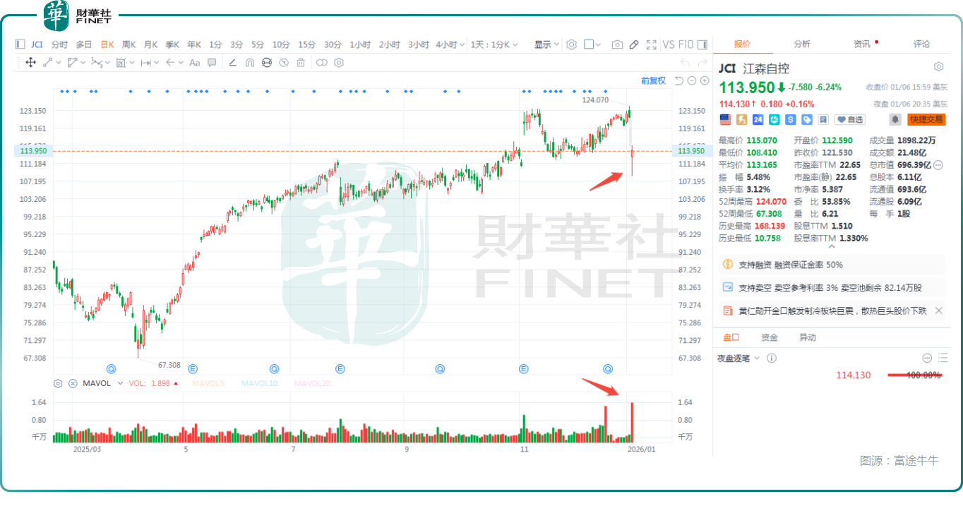963x506 pixels.
Task: Expand the 显示 dropdown
Action: pyautogui.click(x=546, y=44)
